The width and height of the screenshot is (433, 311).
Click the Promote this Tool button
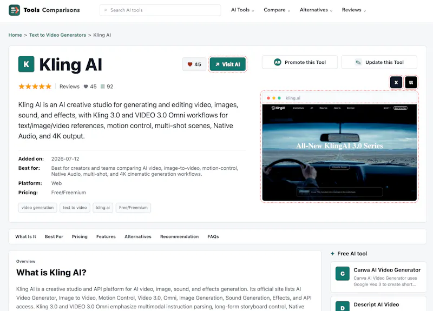300,62
